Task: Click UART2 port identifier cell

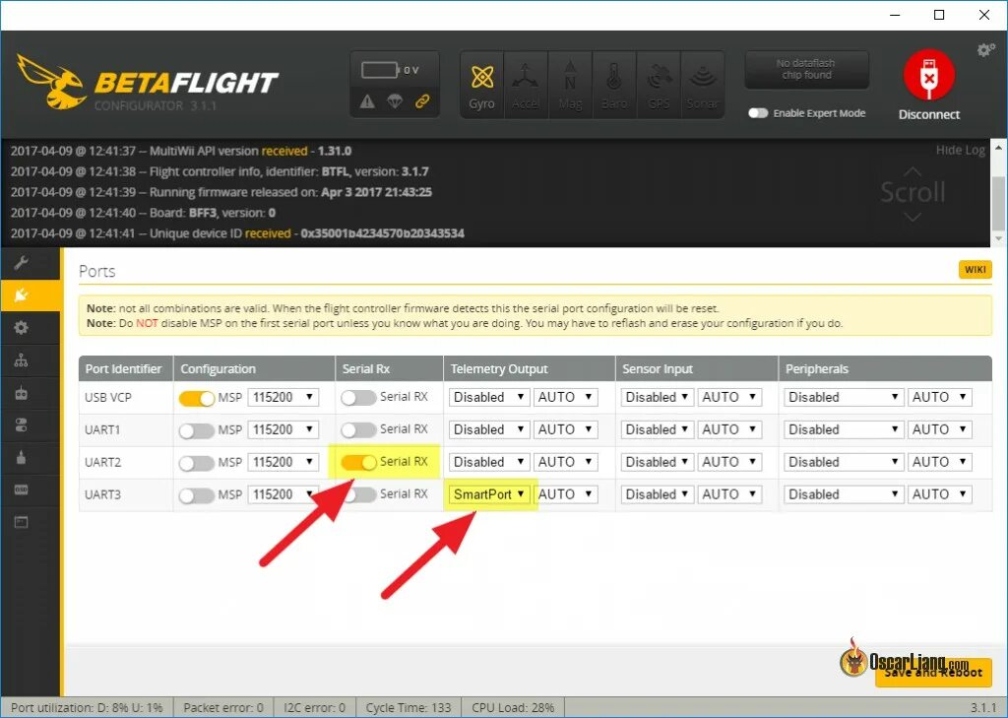Action: click(x=126, y=463)
